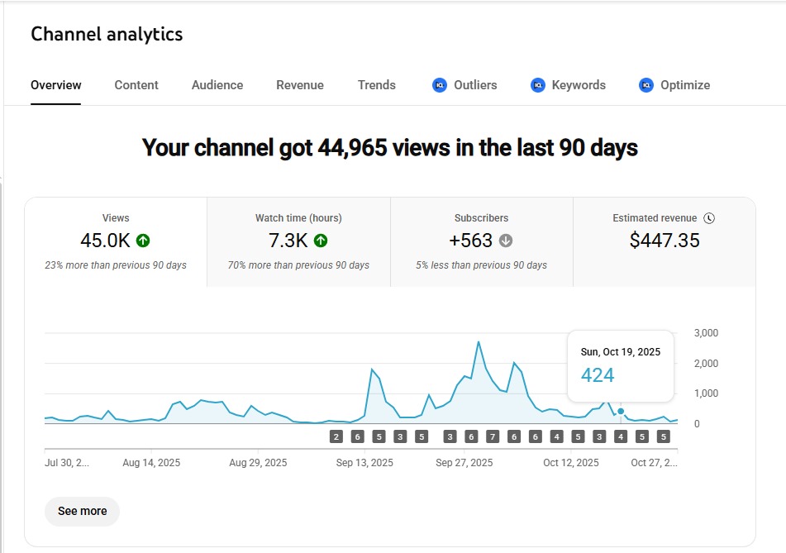Image resolution: width=786 pixels, height=553 pixels.
Task: Click the Overview tab
Action: (56, 85)
